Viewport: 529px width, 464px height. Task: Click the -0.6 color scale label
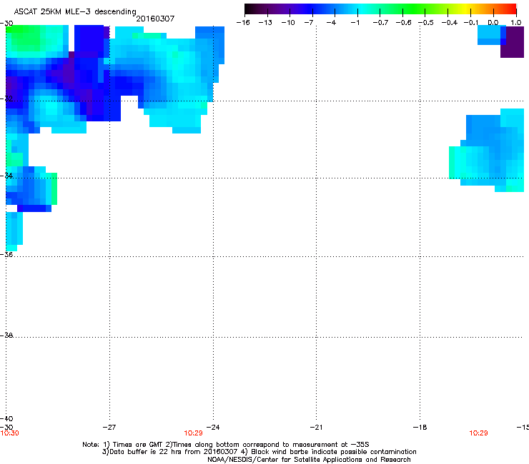[x=403, y=23]
